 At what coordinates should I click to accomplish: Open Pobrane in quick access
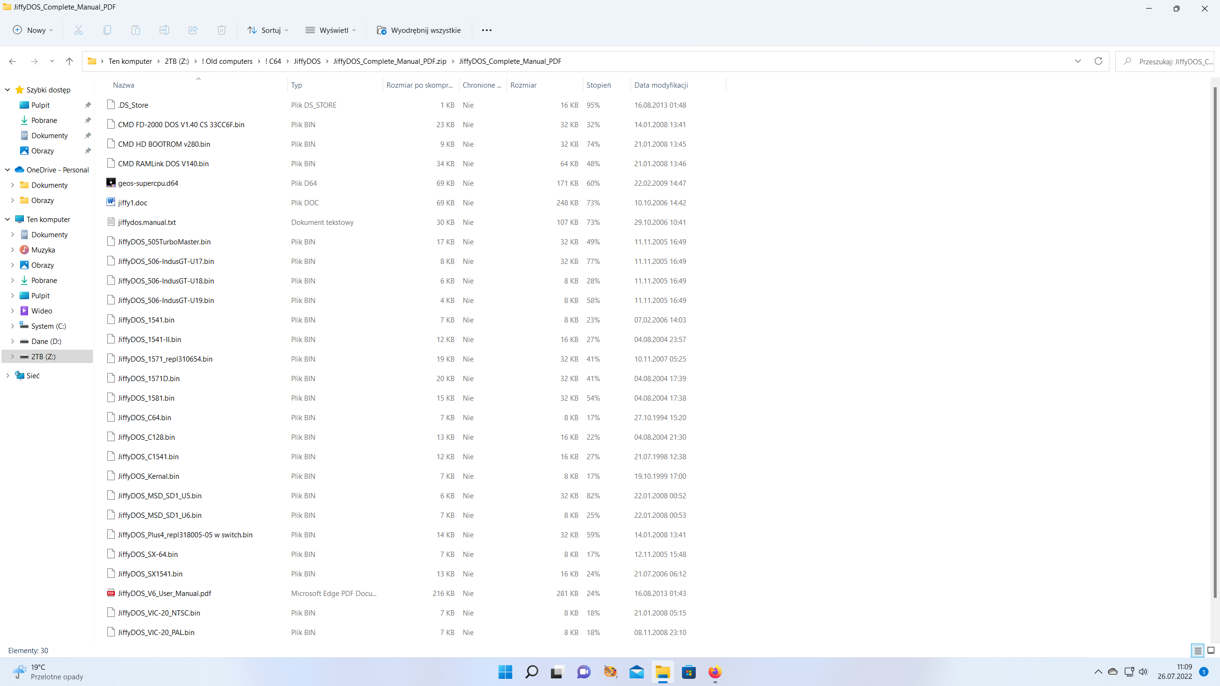coord(44,120)
